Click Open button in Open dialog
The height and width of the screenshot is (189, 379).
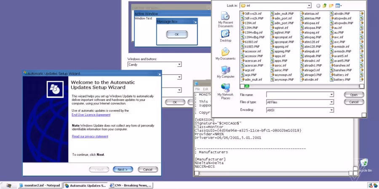(x=354, y=95)
